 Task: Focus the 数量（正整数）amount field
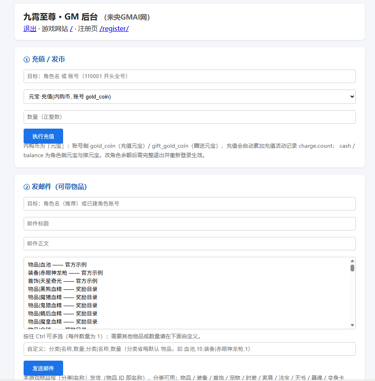click(x=190, y=117)
